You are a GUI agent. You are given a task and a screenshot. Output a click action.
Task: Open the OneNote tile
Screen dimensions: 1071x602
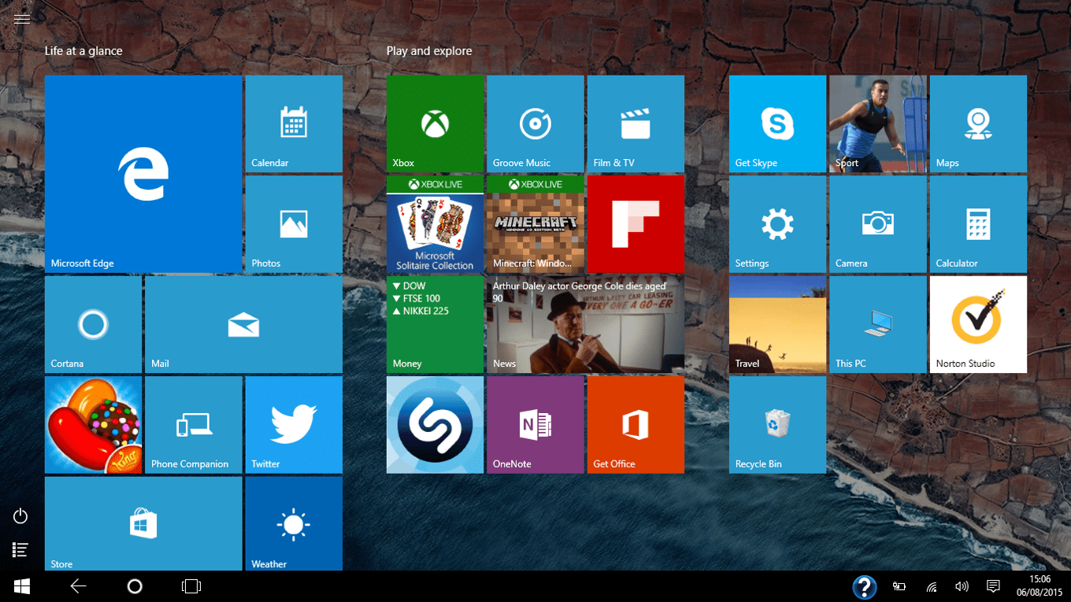[x=535, y=425]
